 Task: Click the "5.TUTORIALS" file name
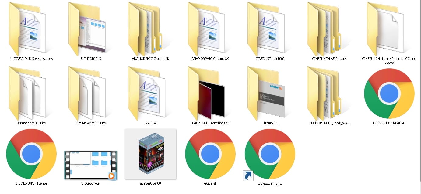tap(91, 59)
